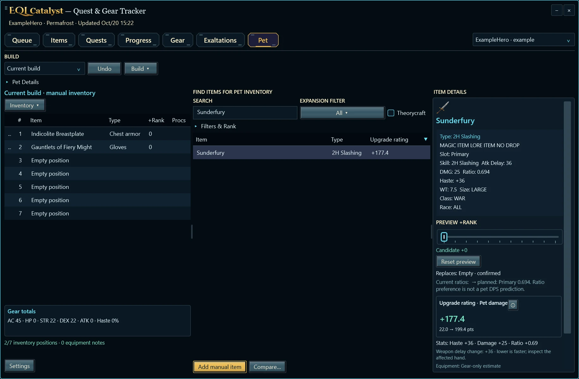The height and width of the screenshot is (379, 579).
Task: Enable the Theorycraft checkbox
Action: pos(391,113)
